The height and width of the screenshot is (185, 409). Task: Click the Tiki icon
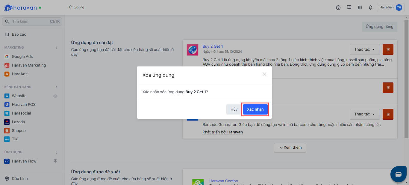click(7, 139)
